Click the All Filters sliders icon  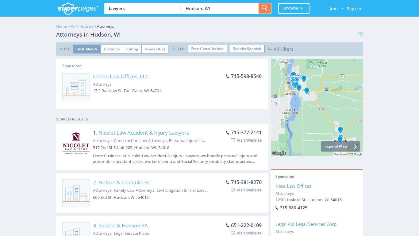(x=270, y=49)
